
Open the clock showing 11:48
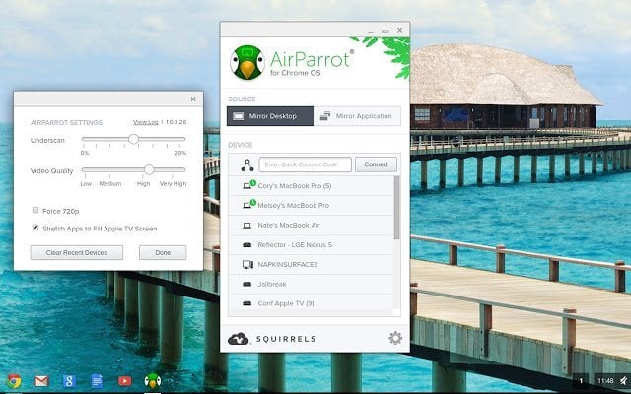[605, 380]
